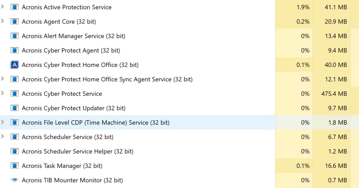Image resolution: width=359 pixels, height=188 pixels.
Task: Click the Acronis TIB Mounter Monitor drive icon
Action: pyautogui.click(x=14, y=180)
